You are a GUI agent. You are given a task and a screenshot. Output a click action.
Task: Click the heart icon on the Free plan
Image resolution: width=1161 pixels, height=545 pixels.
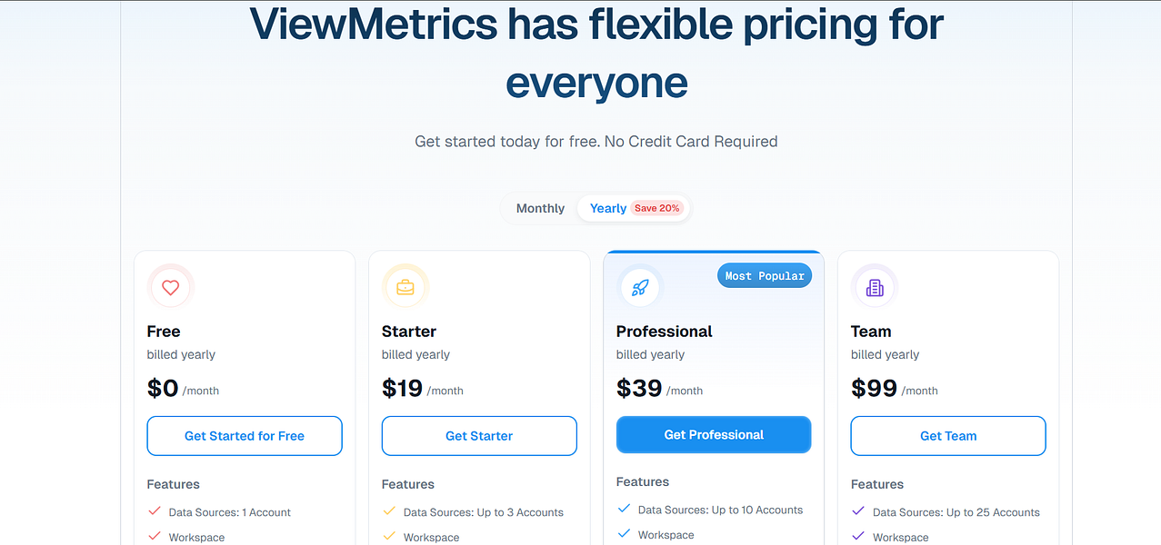(171, 287)
